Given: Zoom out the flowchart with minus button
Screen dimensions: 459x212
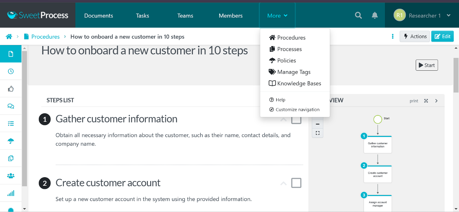Looking at the screenshot, I should (318, 124).
